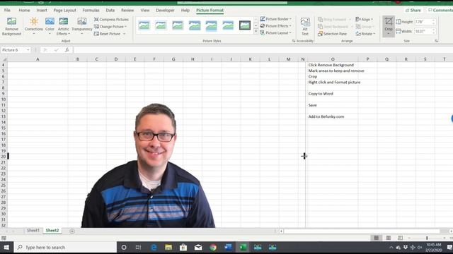Screen dimensions: 453x254
Task: Click the Comments button
Action: tap(440, 10)
